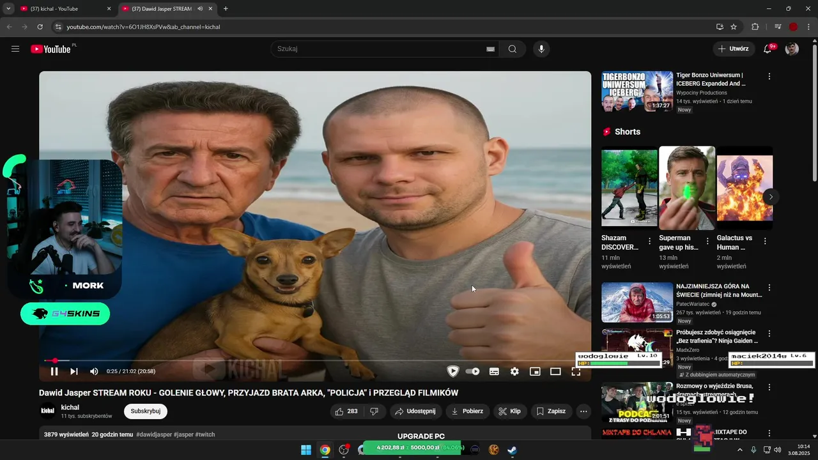Open Superman gave up his short

[687, 187]
